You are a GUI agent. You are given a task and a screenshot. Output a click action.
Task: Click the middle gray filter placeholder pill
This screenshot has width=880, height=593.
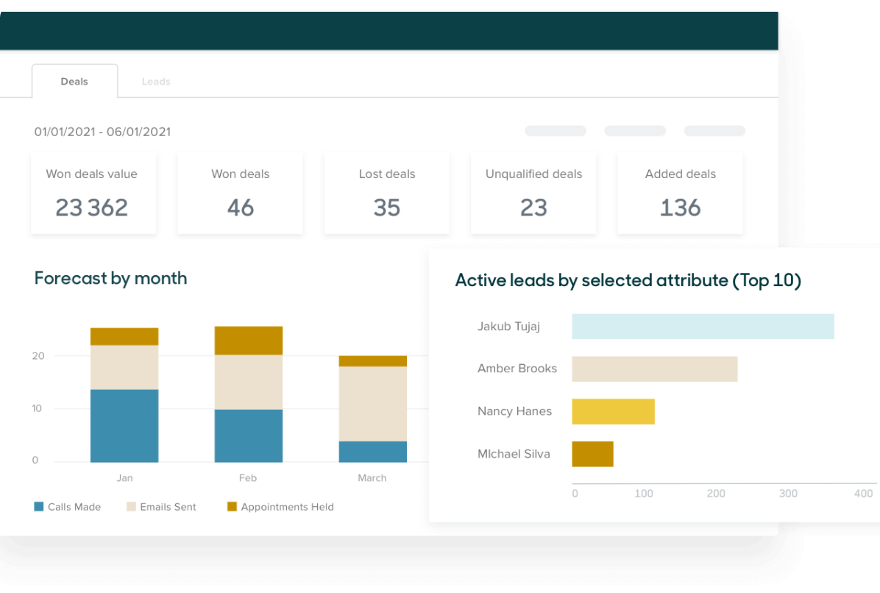635,131
